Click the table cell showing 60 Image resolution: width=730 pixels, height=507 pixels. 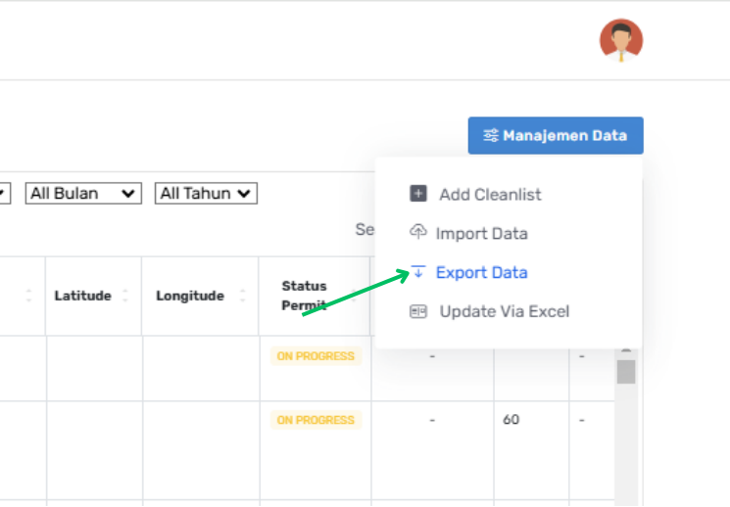click(x=511, y=420)
